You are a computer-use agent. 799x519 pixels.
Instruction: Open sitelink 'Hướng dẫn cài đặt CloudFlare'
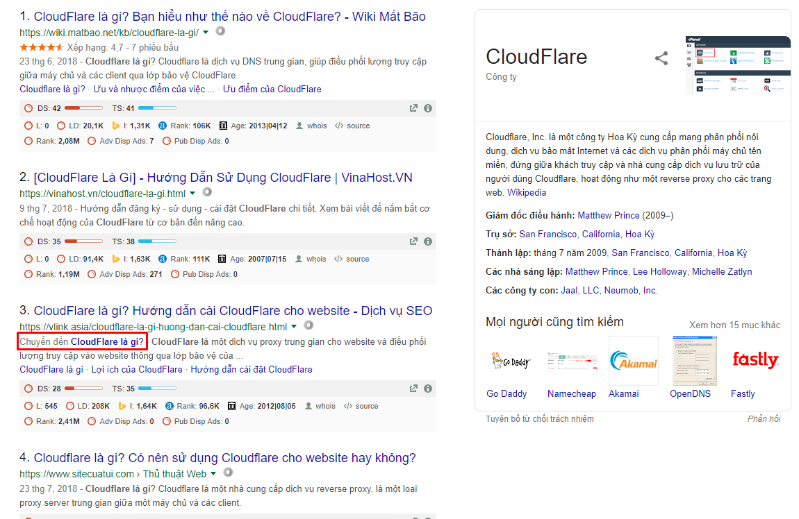[252, 369]
